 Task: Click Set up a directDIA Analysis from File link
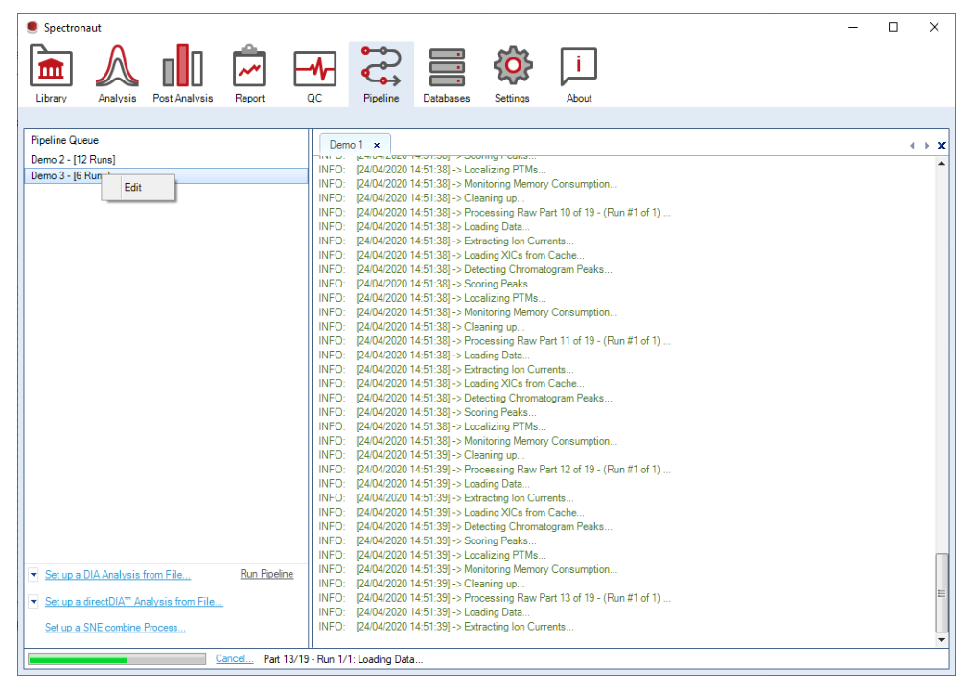pyautogui.click(x=134, y=602)
